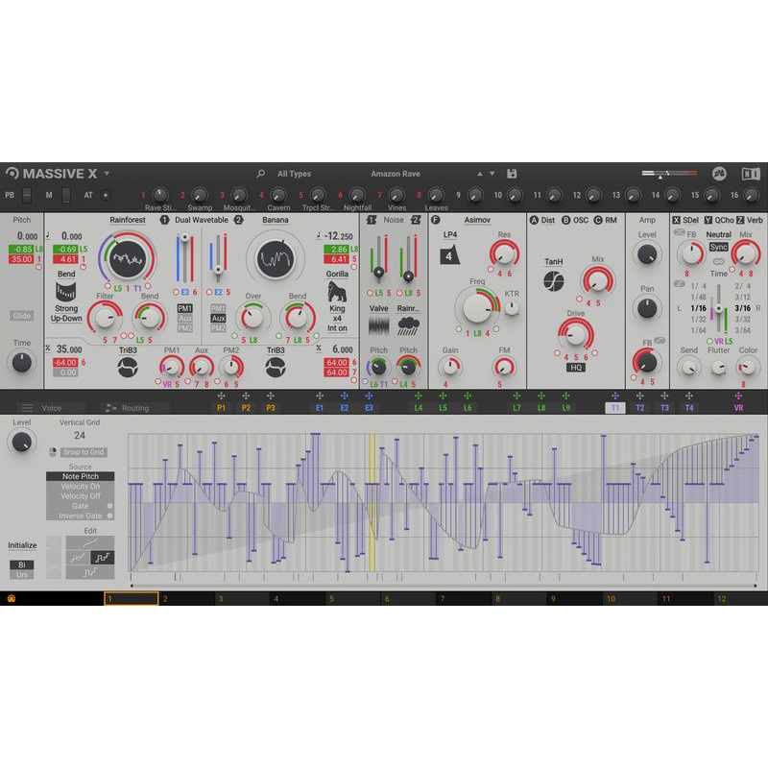Image resolution: width=768 pixels, height=768 pixels.
Task: Open the Gorilla wavetable mode icon
Action: [x=337, y=292]
